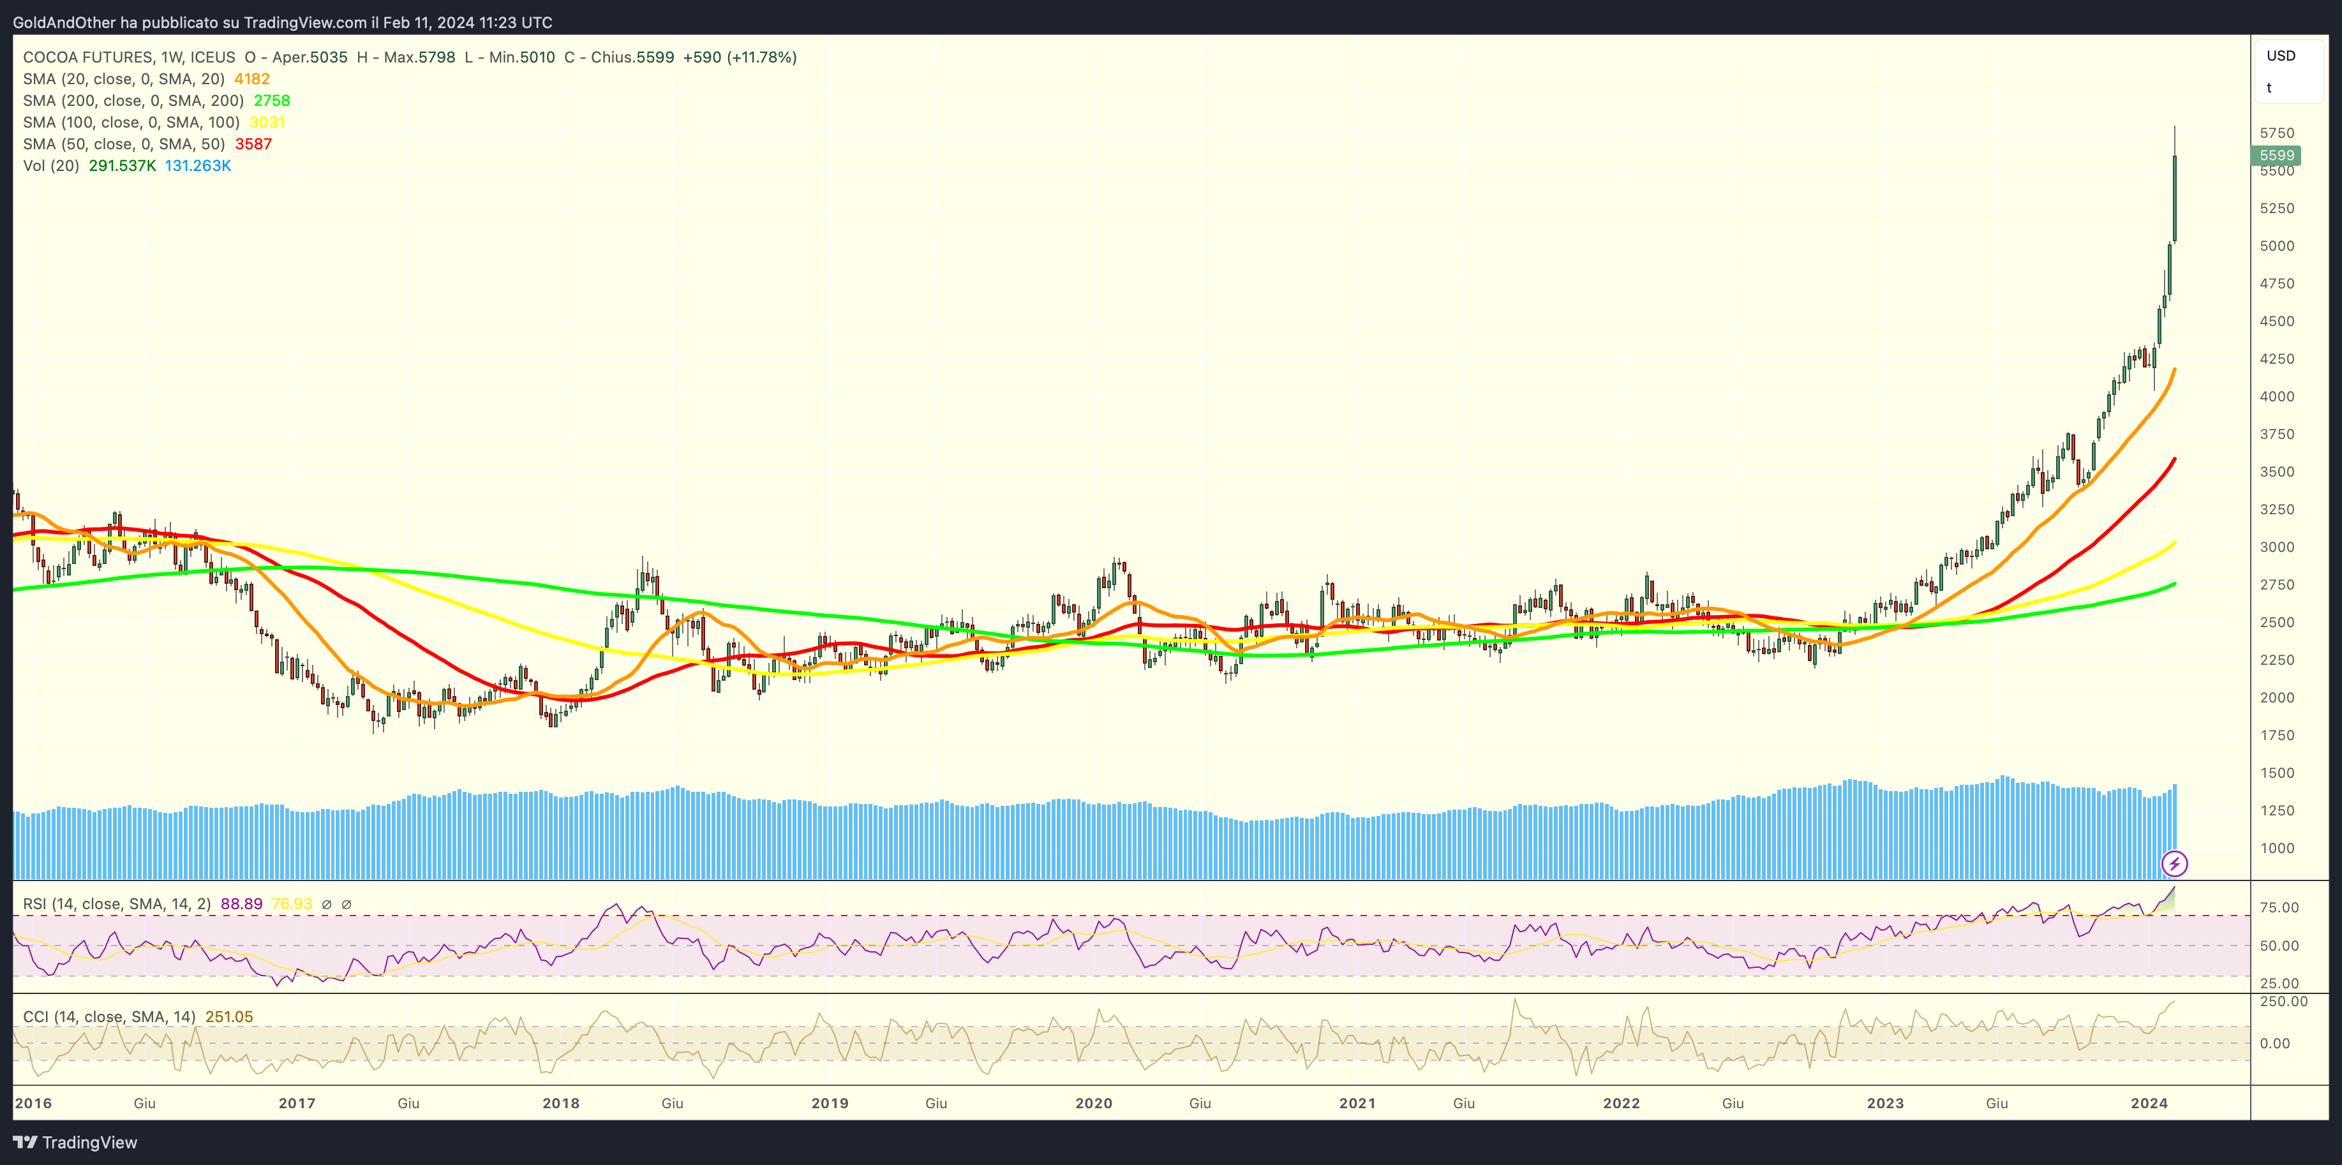The width and height of the screenshot is (2342, 1165).
Task: Click the 2016 time axis label
Action: [34, 1103]
